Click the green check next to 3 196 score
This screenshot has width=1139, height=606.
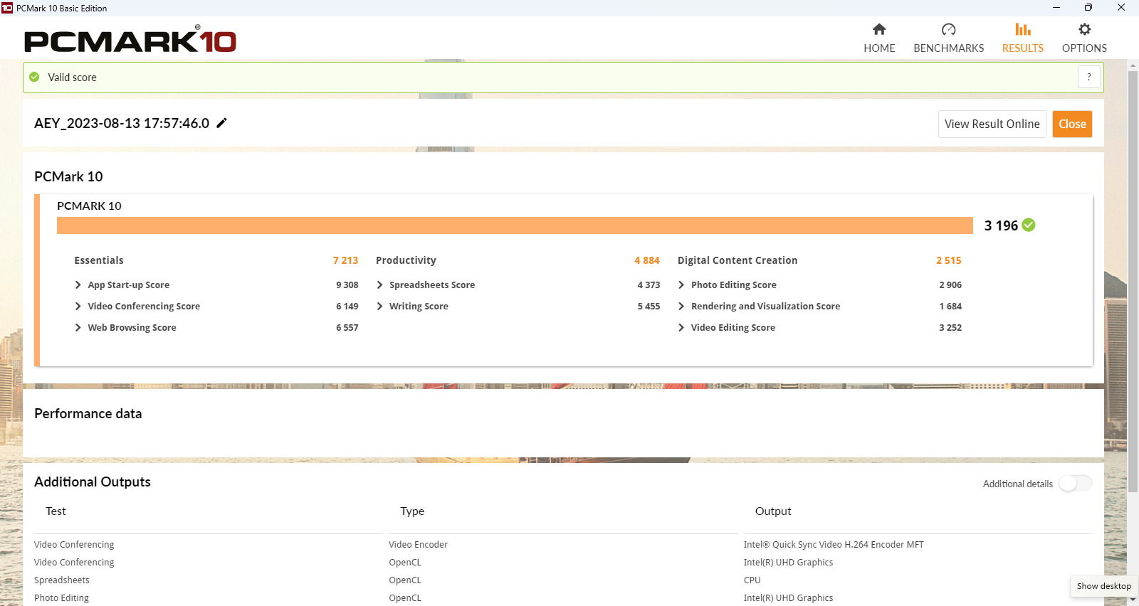tap(1029, 225)
